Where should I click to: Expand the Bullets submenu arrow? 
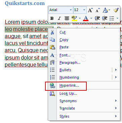116,70
